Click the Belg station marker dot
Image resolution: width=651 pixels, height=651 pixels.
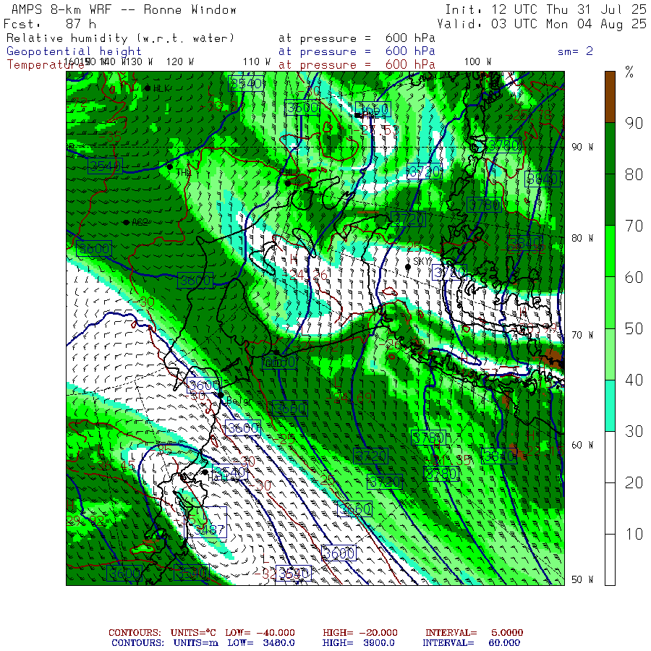pyautogui.click(x=221, y=395)
